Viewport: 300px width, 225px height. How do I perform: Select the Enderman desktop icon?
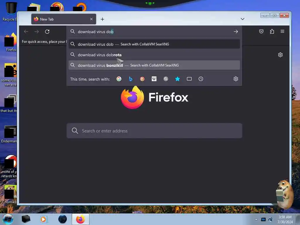tap(9, 134)
